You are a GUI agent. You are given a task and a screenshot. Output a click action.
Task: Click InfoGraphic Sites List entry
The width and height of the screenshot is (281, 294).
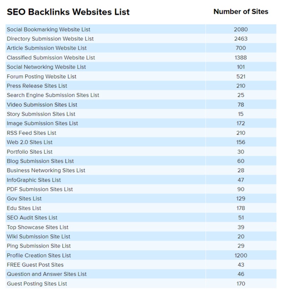(x=34, y=180)
